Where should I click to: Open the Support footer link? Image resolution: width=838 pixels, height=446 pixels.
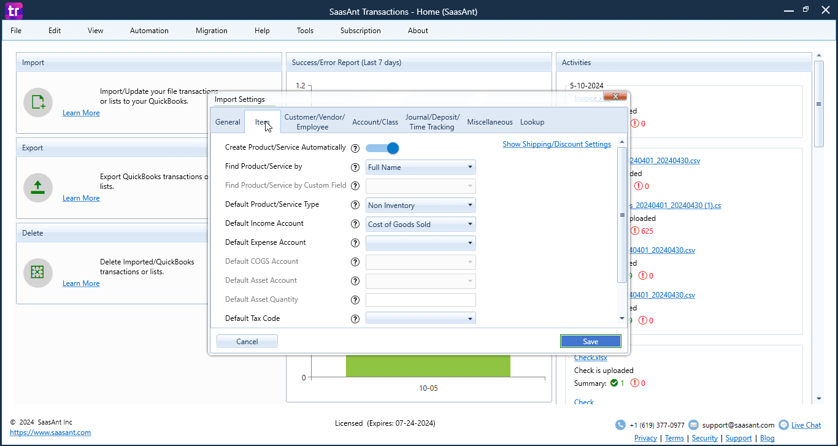tap(739, 438)
